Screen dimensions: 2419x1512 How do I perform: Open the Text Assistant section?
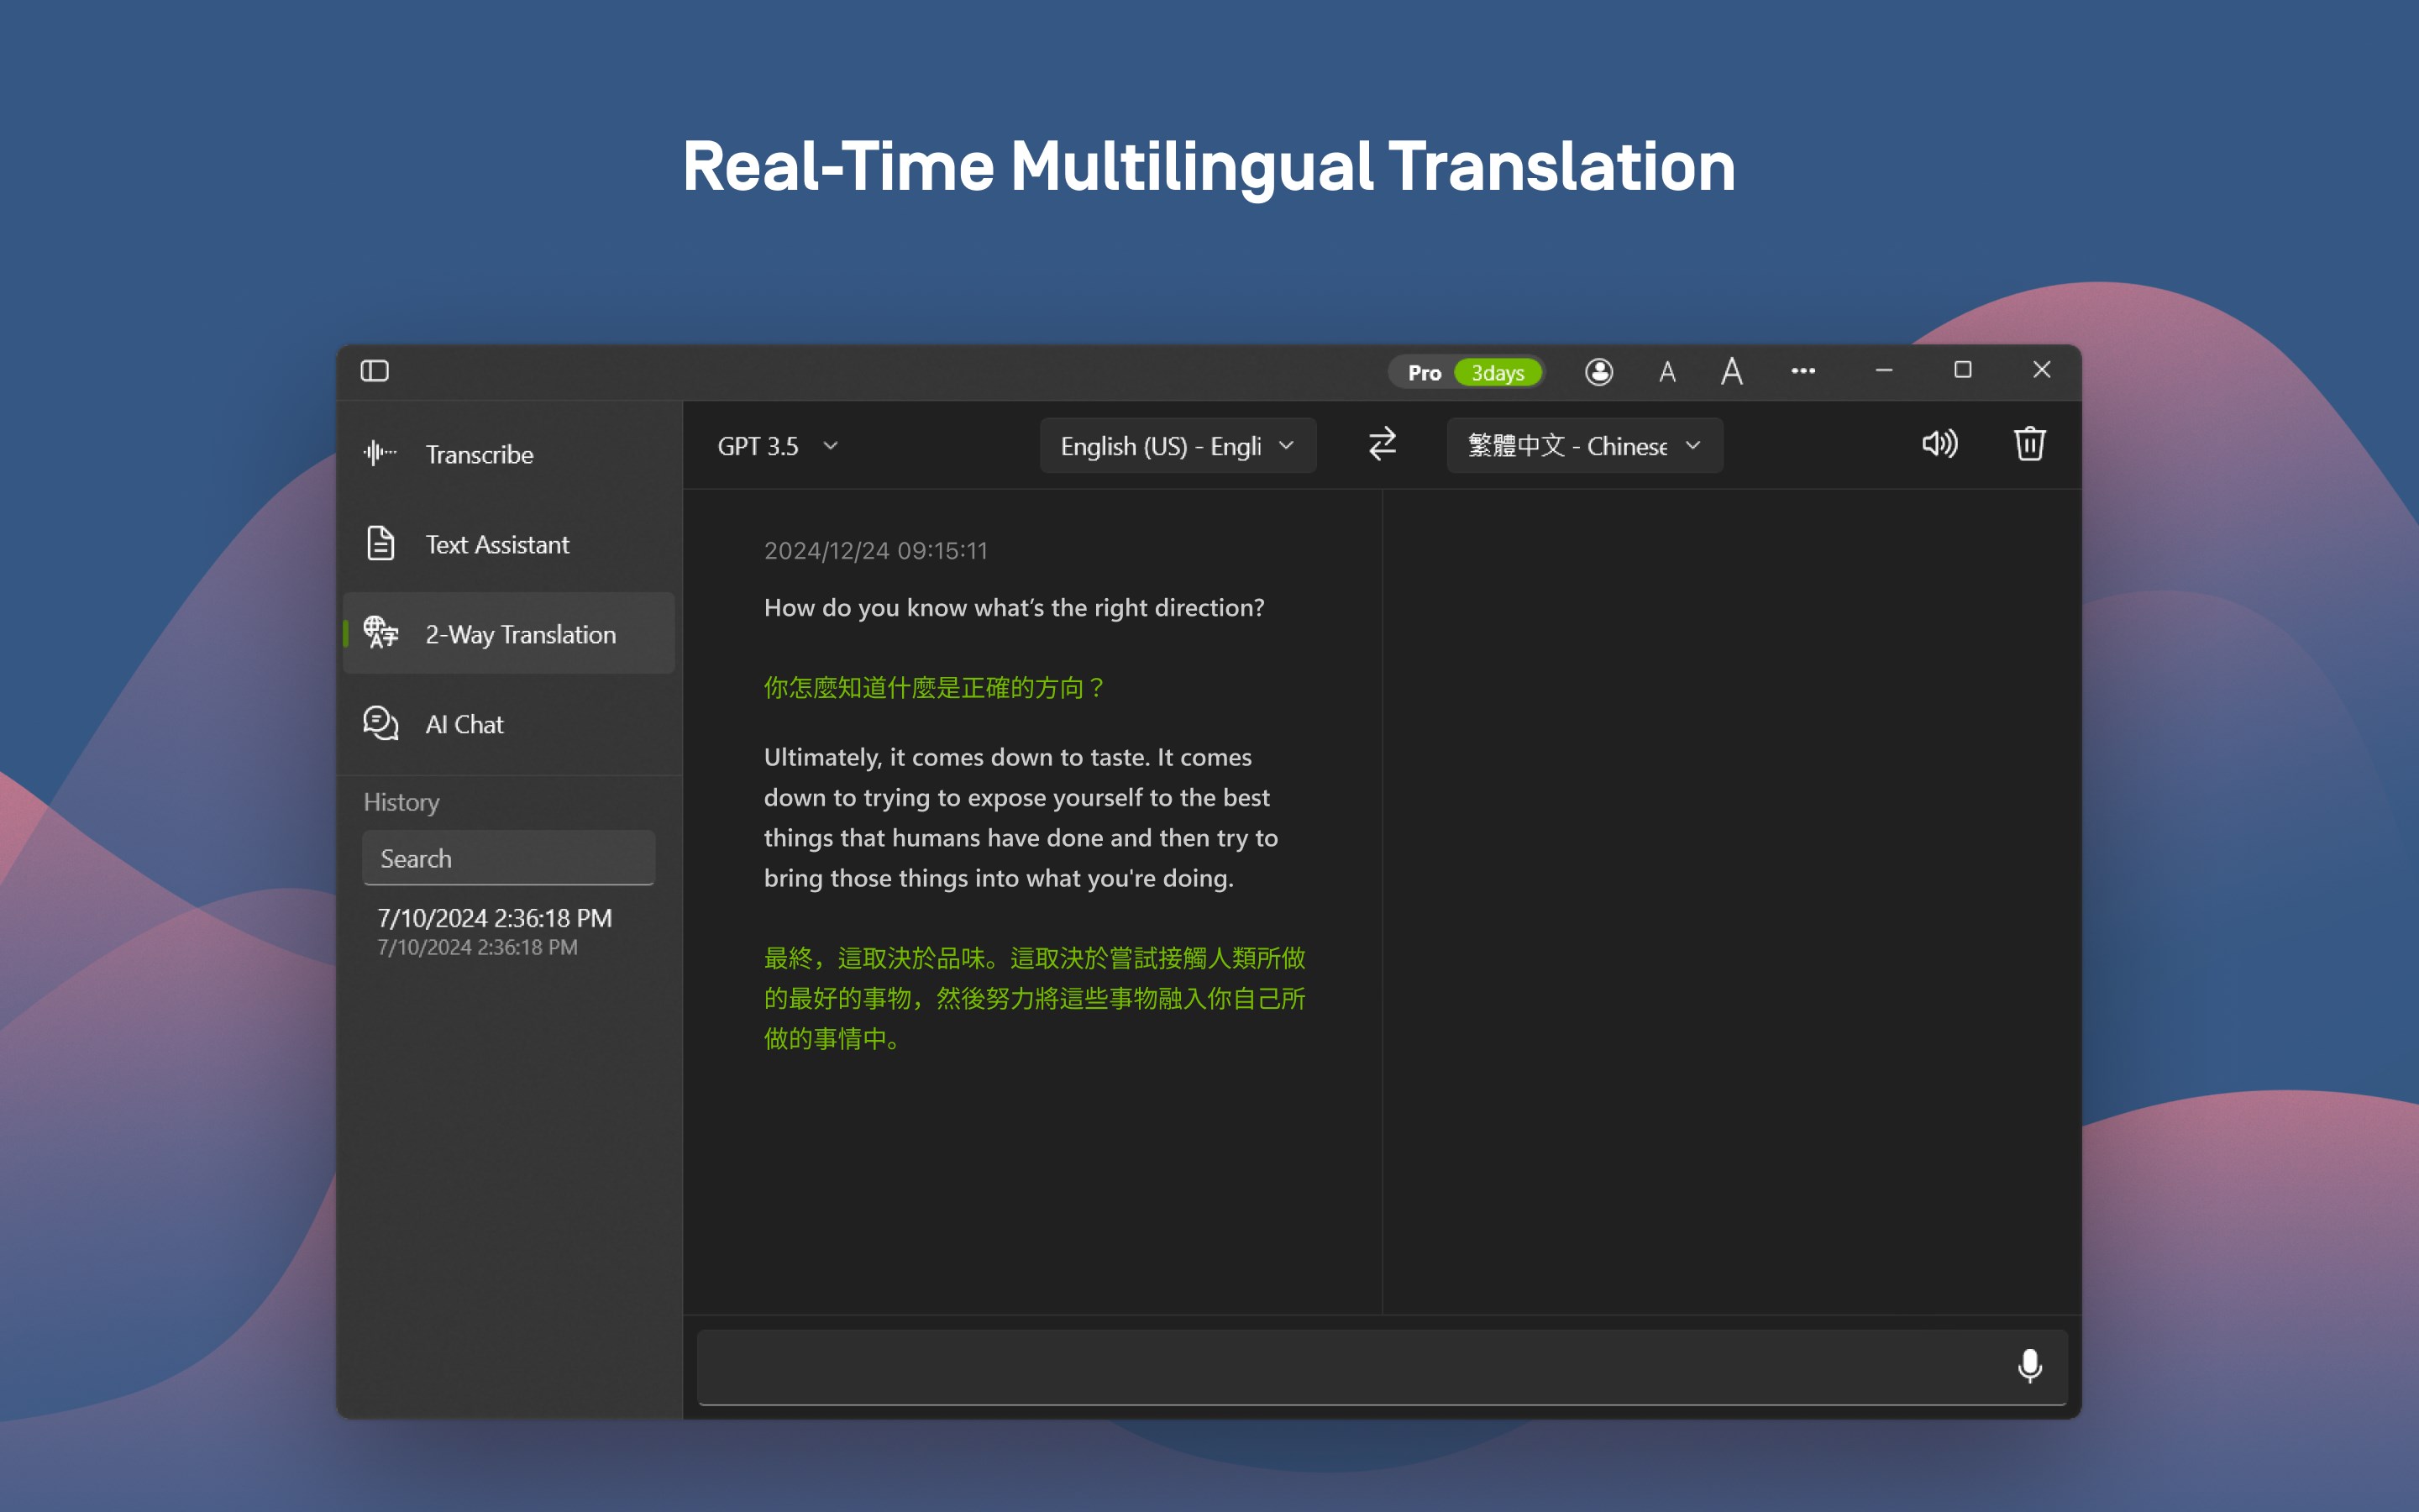496,544
